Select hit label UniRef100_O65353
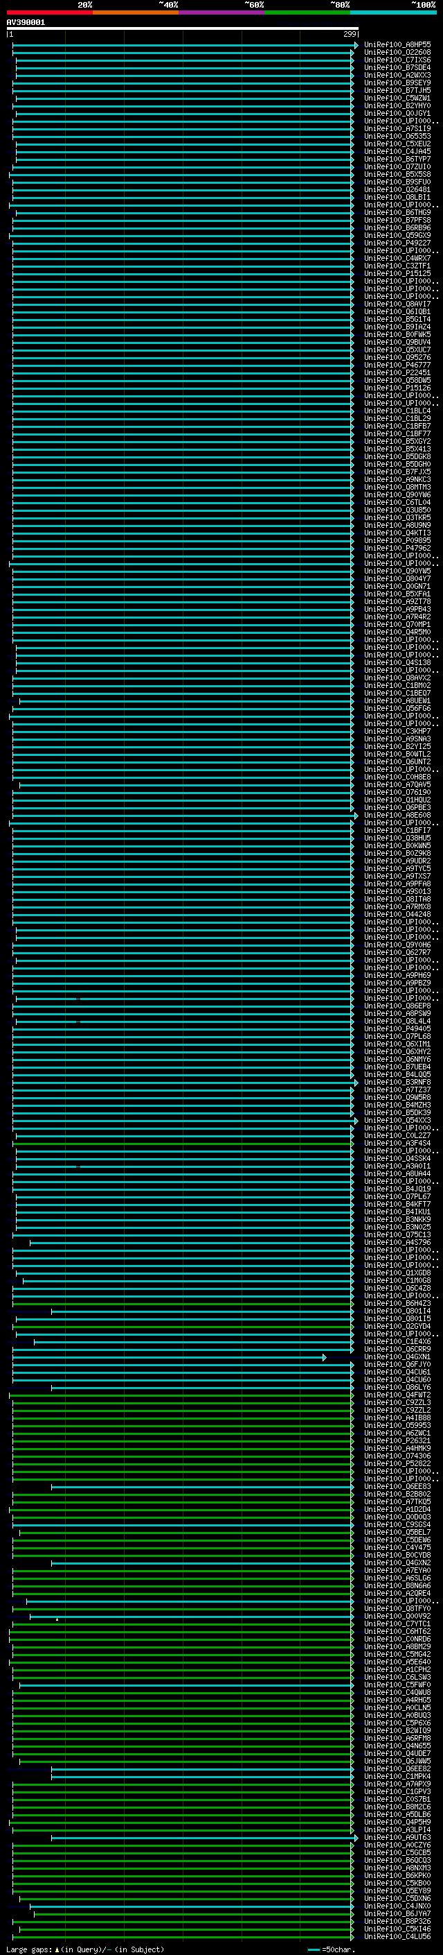Image resolution: width=443 pixels, height=1955 pixels. click(397, 137)
